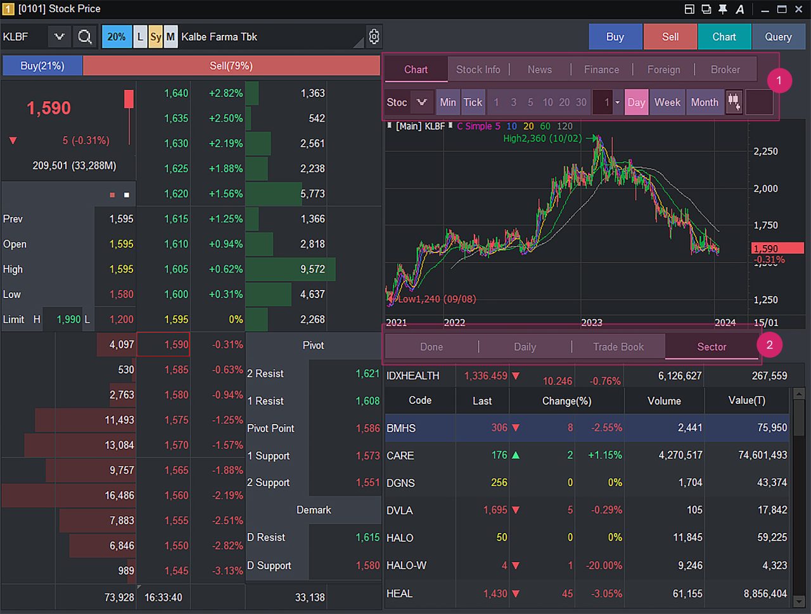The width and height of the screenshot is (811, 614).
Task: Expand the Stoc chart type dropdown
Action: [x=421, y=102]
